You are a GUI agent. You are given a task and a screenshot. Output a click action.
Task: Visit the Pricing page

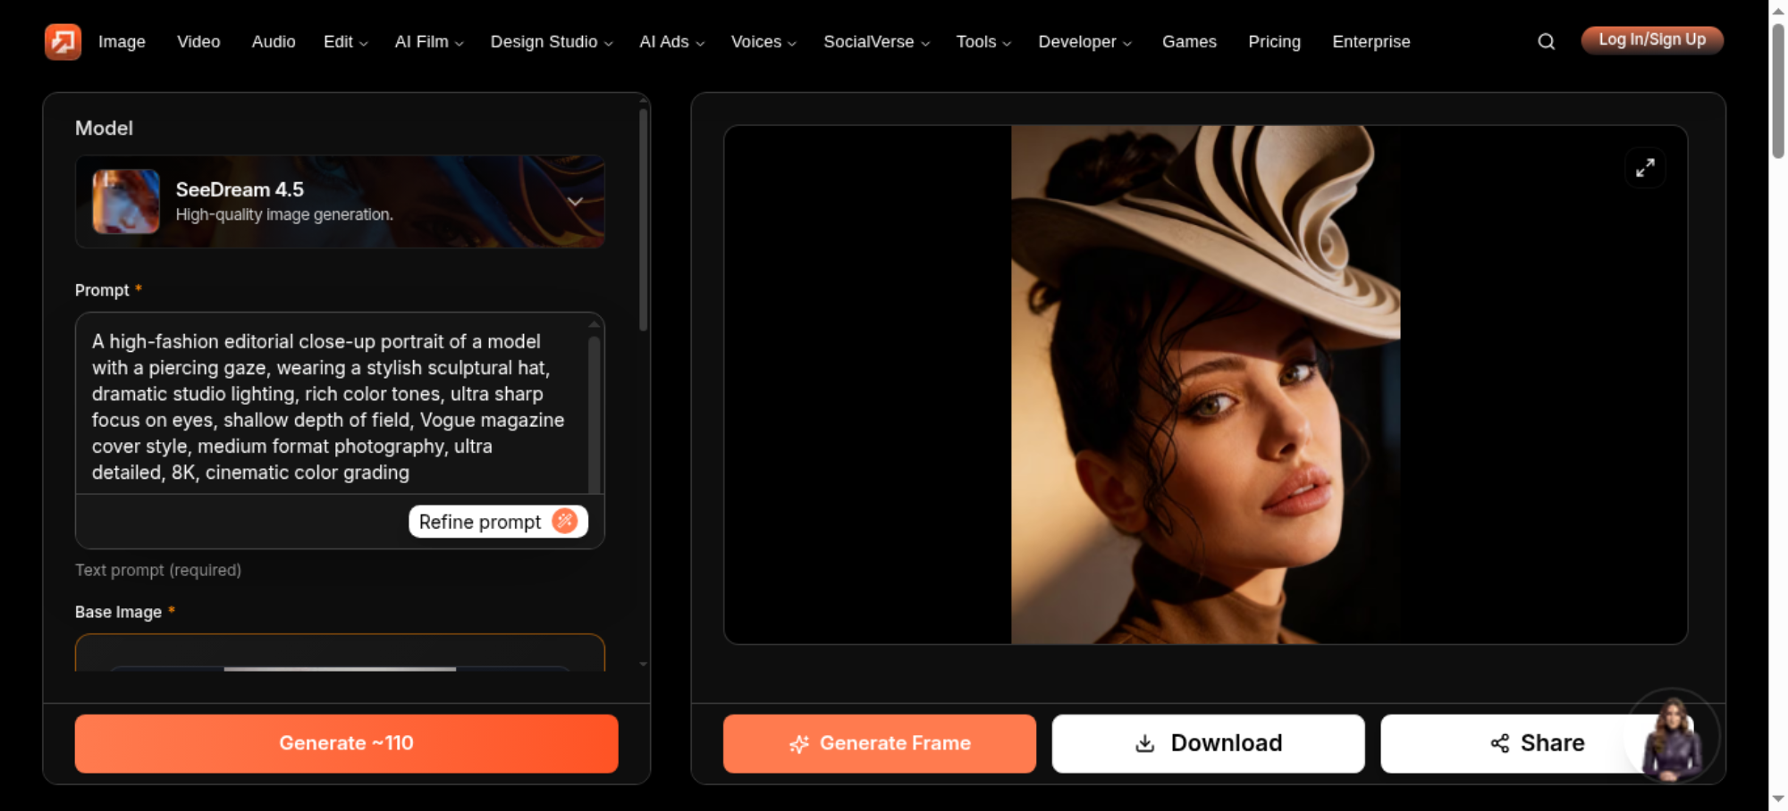[x=1274, y=41]
